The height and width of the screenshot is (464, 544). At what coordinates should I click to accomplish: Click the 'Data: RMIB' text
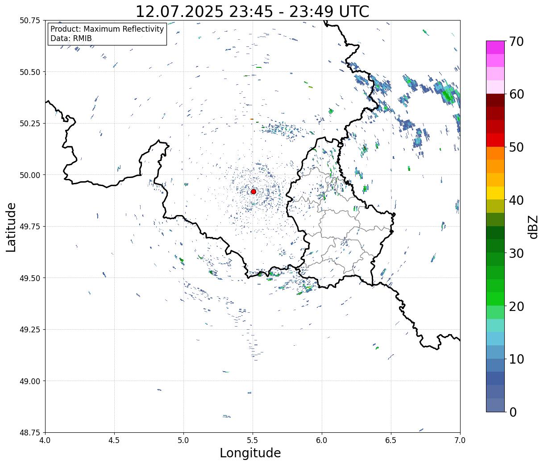pos(71,39)
